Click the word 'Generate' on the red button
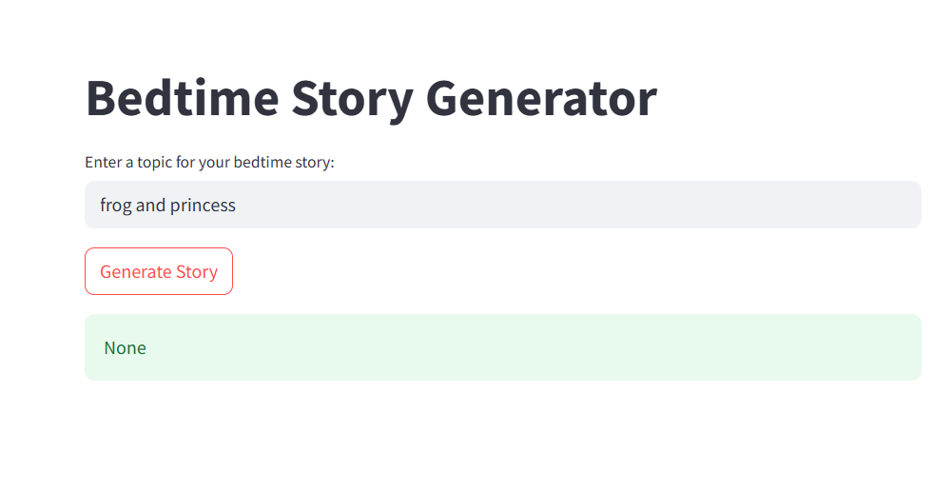The height and width of the screenshot is (492, 952). point(136,271)
